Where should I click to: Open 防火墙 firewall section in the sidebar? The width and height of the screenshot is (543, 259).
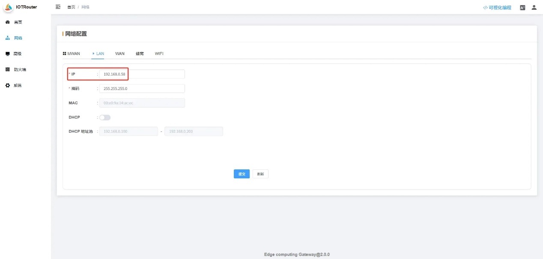(20, 70)
